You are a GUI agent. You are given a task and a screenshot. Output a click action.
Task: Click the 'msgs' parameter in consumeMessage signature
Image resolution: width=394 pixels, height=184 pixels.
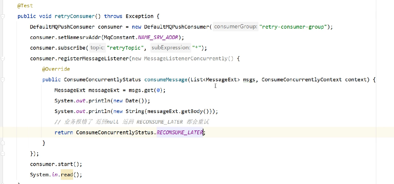(249, 80)
